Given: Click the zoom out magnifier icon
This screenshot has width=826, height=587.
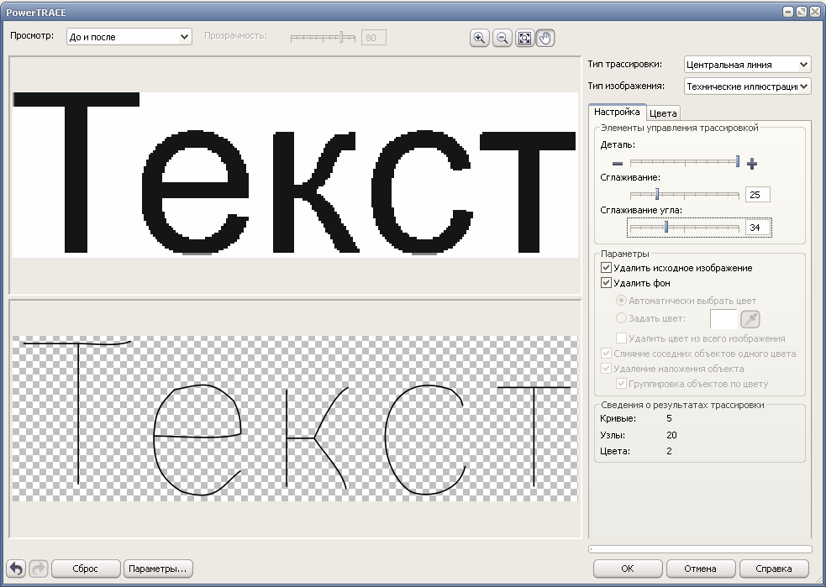Looking at the screenshot, I should (502, 38).
